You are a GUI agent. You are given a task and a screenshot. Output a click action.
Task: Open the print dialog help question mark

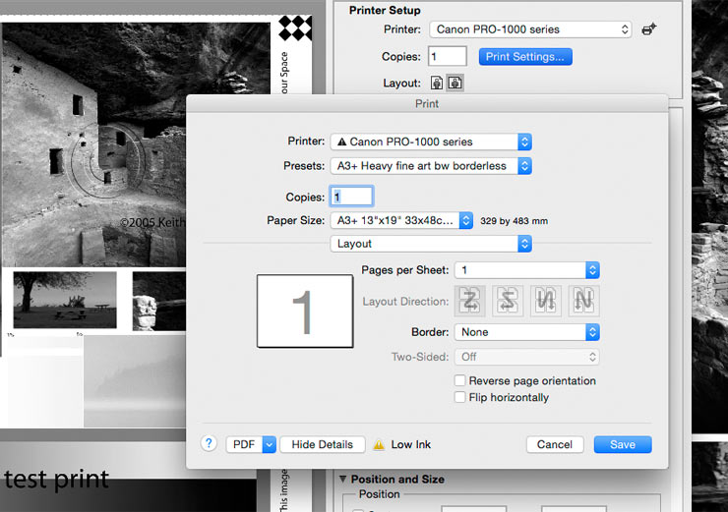click(209, 443)
